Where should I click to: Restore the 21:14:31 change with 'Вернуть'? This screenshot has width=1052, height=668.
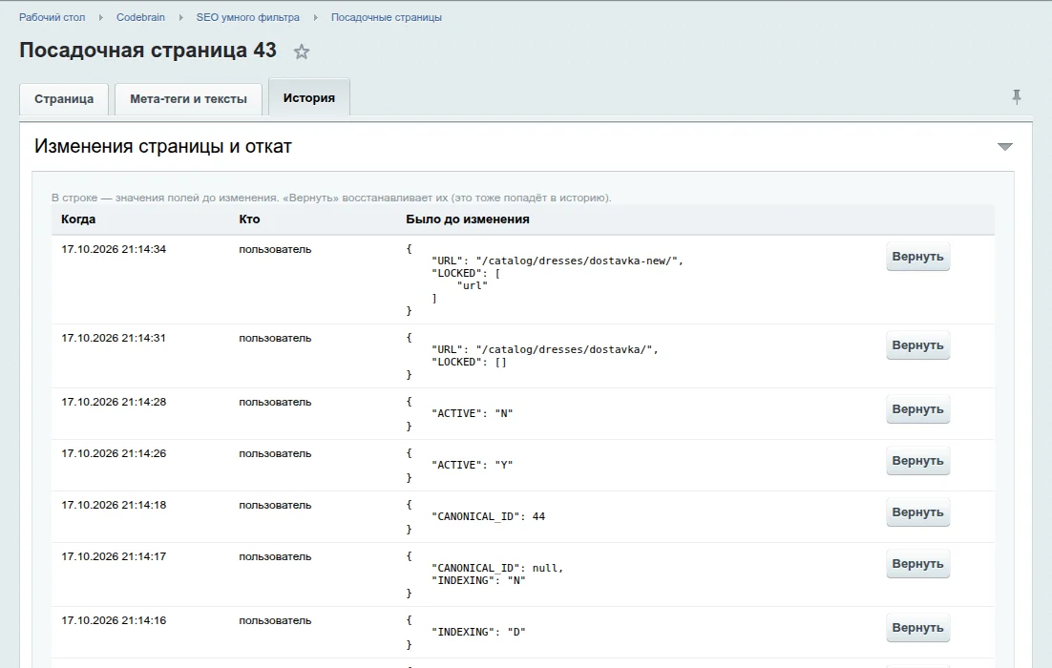click(x=917, y=345)
